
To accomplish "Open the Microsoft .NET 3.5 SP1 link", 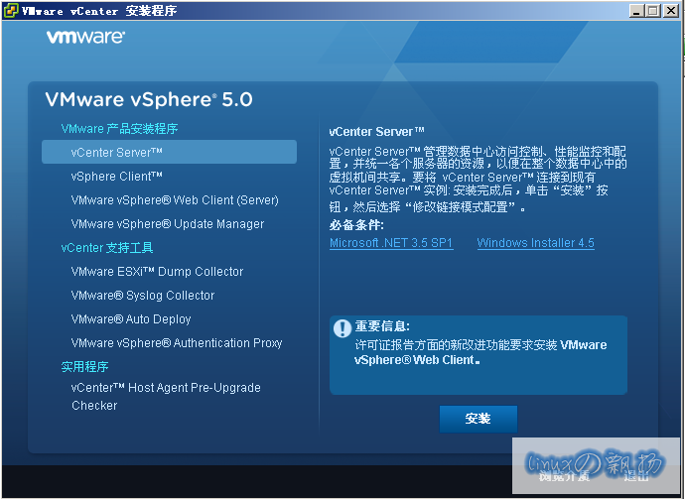I will (391, 243).
